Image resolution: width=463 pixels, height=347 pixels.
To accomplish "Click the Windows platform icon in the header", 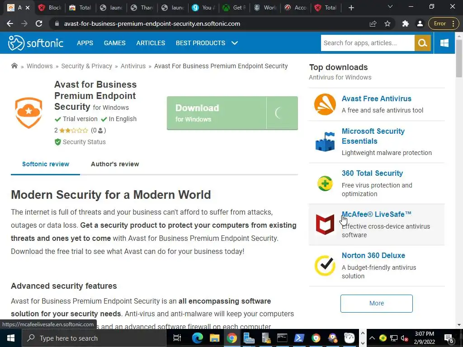I will [x=444, y=43].
